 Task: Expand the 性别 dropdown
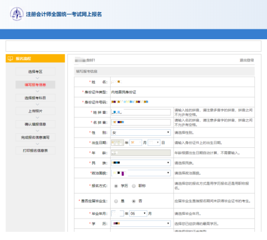coord(141,132)
